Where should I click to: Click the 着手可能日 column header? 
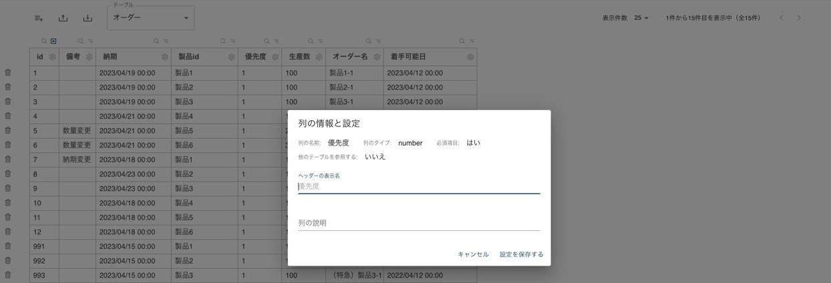tap(430, 57)
